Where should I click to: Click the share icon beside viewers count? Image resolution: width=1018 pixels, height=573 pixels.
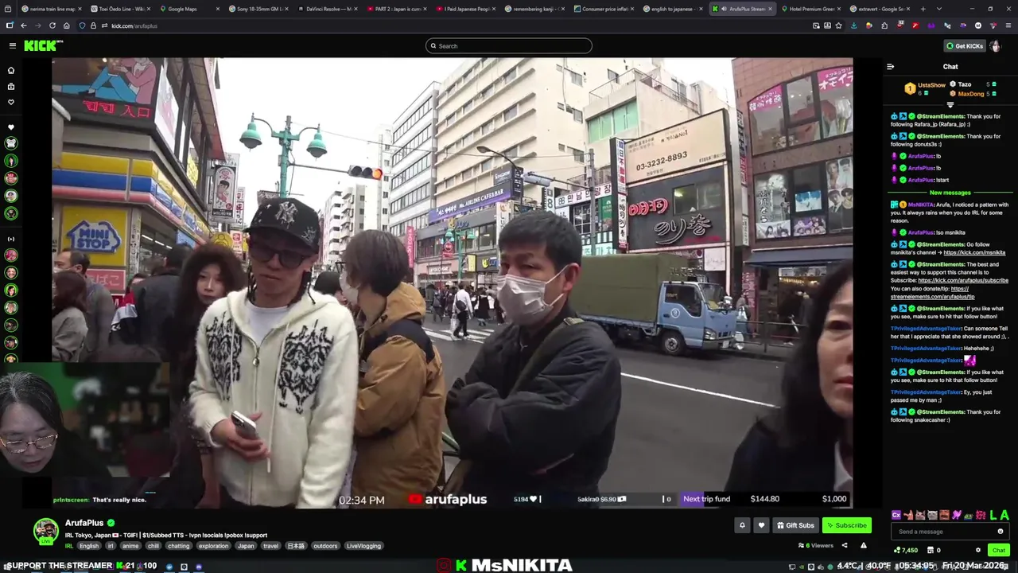click(845, 546)
